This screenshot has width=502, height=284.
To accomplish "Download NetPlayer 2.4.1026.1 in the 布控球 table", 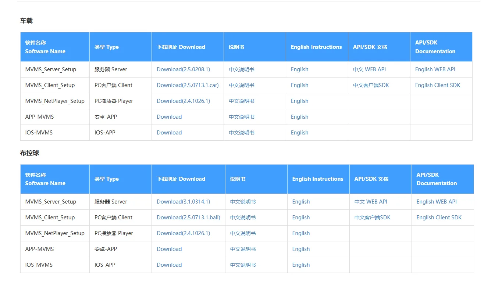I will pyautogui.click(x=183, y=233).
